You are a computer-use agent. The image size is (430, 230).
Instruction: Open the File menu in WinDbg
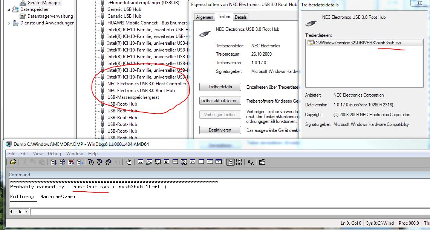12,154
